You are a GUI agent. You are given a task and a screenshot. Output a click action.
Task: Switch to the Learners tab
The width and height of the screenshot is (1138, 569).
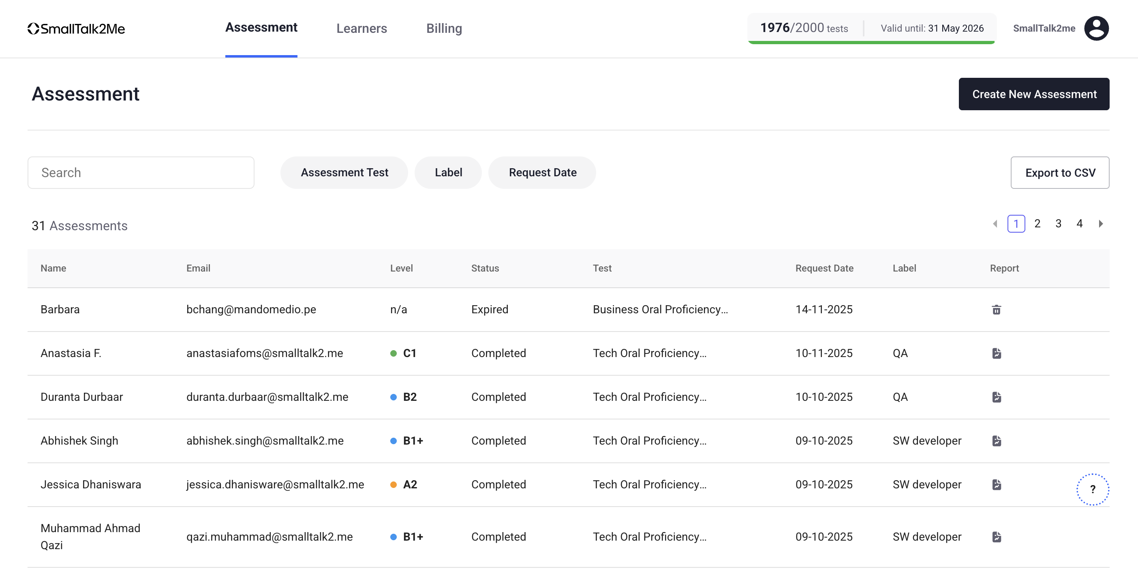point(362,28)
